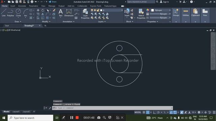Switch to Layout1 tab
The height and width of the screenshot is (121, 216).
[16, 112]
